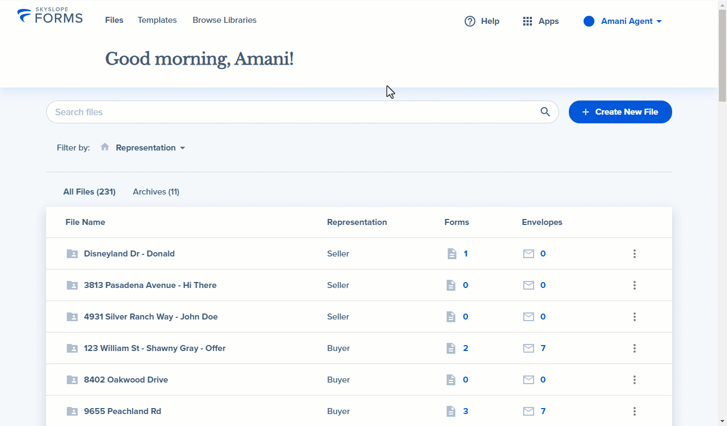This screenshot has height=426, width=727.
Task: Open the 8402 Oakwood Drive file
Action: click(x=126, y=380)
